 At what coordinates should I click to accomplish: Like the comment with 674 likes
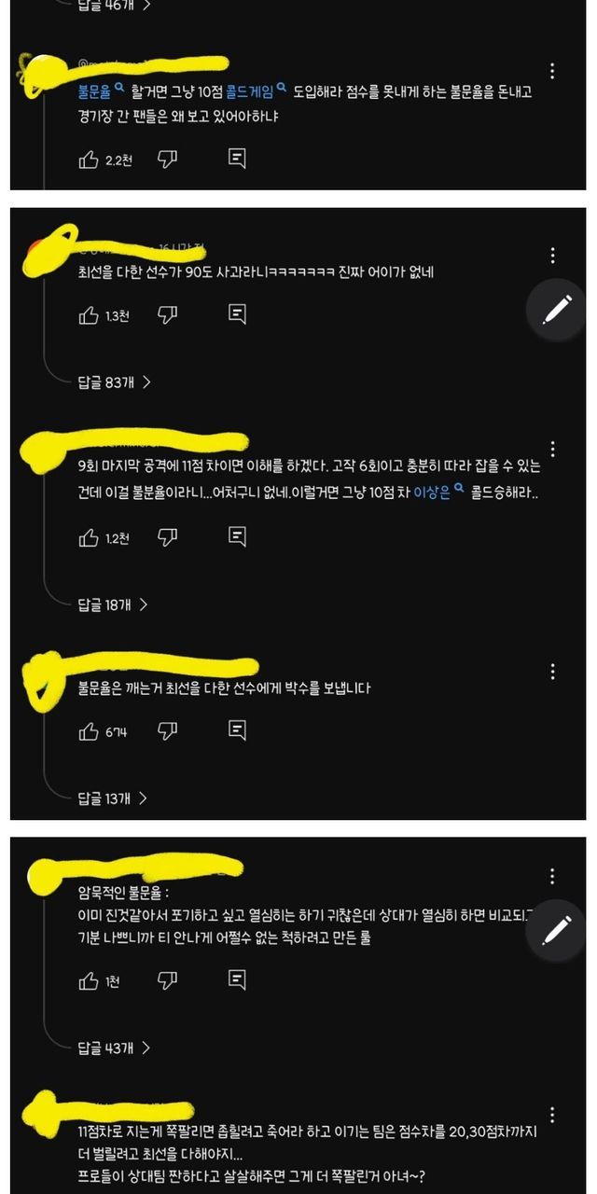[x=89, y=731]
